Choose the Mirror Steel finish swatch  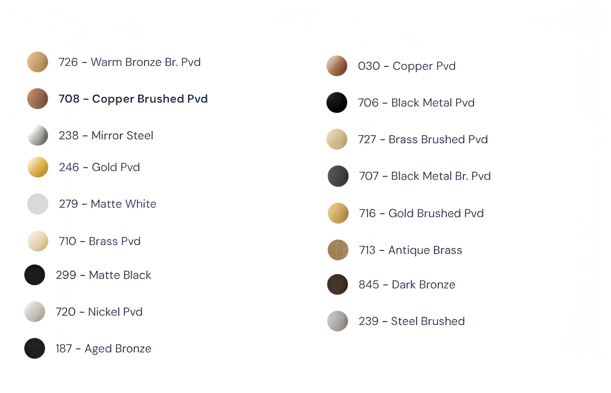tap(38, 135)
